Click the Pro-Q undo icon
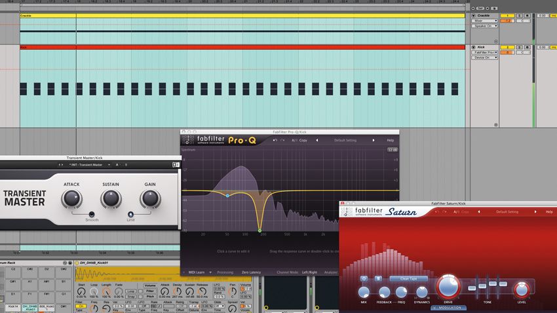The image size is (557, 313). point(275,140)
